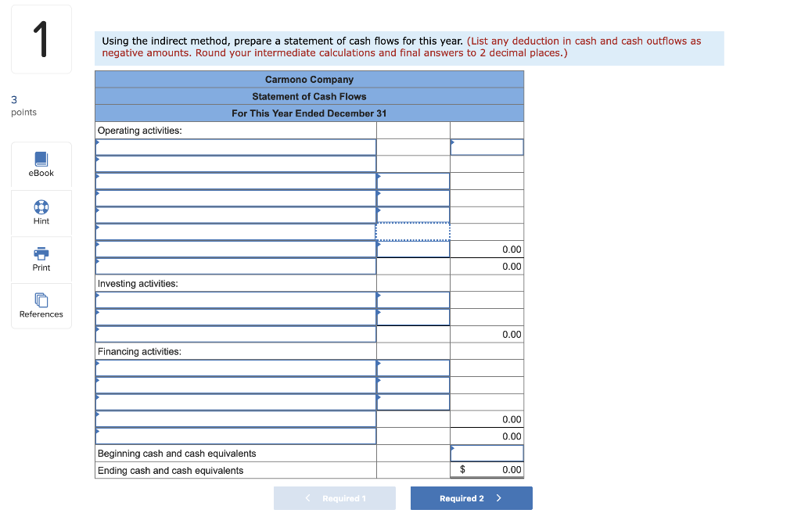The height and width of the screenshot is (524, 801).
Task: Open the first dropdown under Operating activities
Action: [x=235, y=146]
